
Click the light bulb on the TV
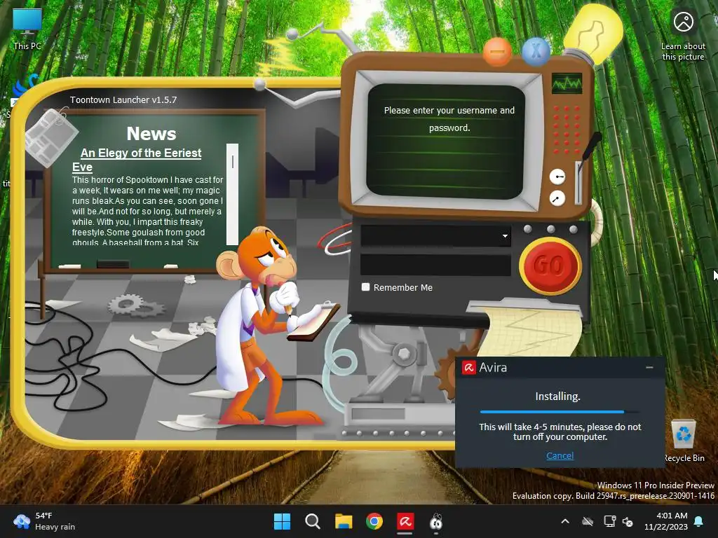coord(593,33)
